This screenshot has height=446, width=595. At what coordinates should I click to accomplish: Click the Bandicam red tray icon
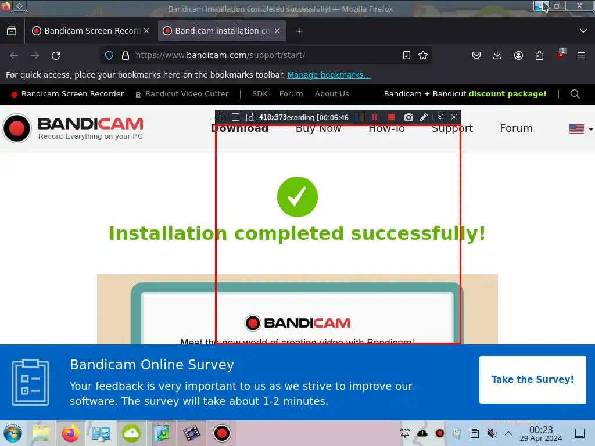tap(440, 433)
